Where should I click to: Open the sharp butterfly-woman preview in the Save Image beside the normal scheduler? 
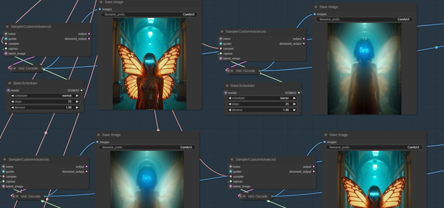tap(150, 64)
